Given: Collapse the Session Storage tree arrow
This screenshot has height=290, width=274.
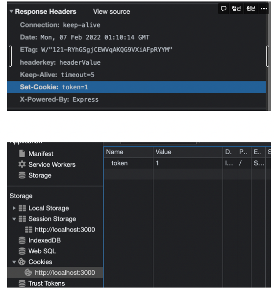Looking at the screenshot, I should (x=14, y=219).
